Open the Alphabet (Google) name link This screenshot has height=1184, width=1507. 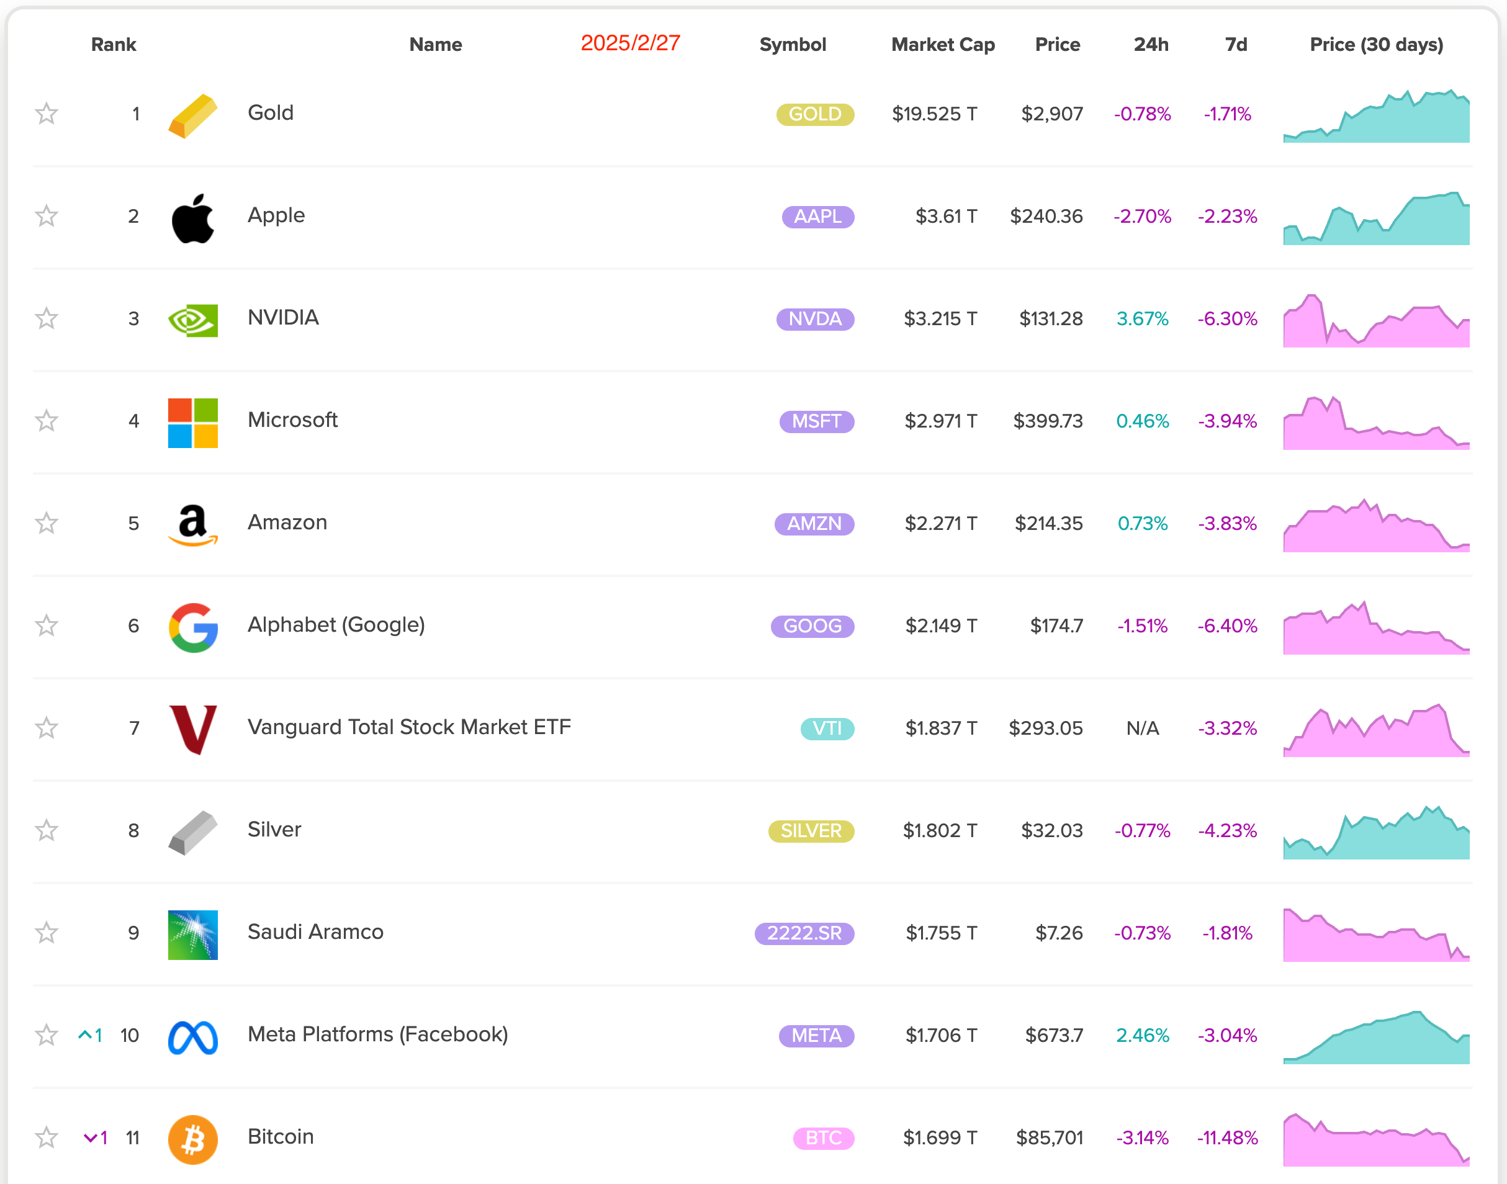[x=336, y=626]
